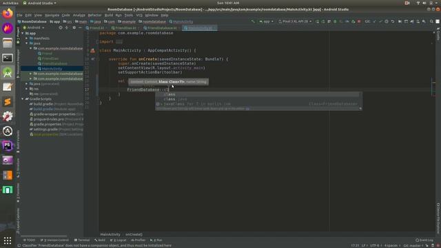The height and width of the screenshot is (248, 441).
Task: Open the VCS menu
Action: [x=139, y=15]
